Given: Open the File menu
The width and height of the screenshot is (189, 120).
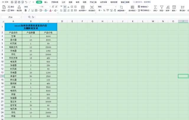Looking at the screenshot, I should (x=5, y=2).
